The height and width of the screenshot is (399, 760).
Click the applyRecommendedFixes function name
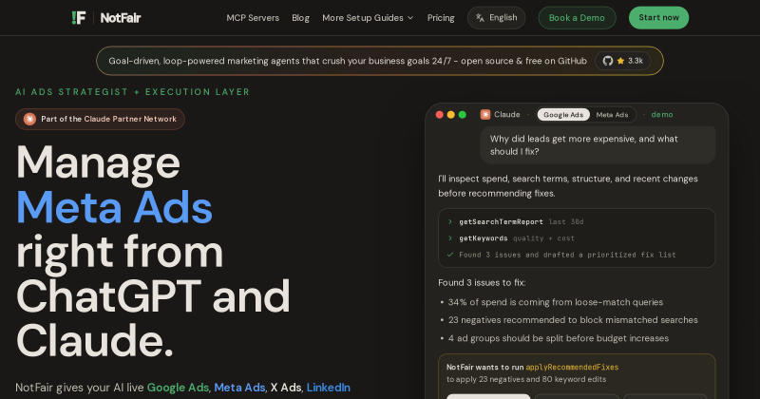[572, 368]
